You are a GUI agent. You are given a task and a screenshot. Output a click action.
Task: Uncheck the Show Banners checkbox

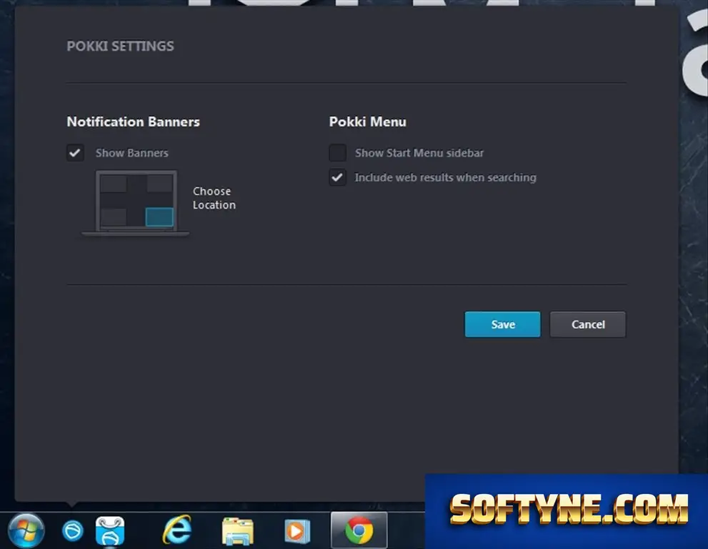(76, 153)
